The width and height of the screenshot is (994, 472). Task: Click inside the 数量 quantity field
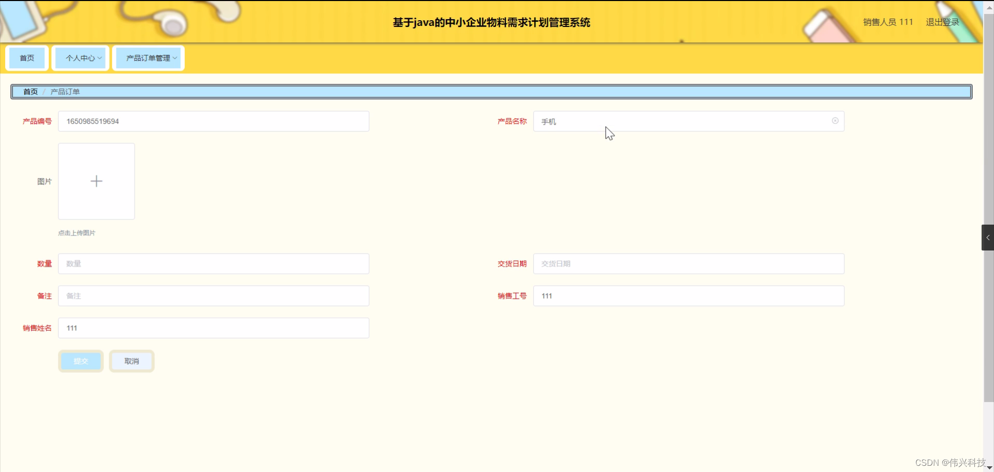213,263
